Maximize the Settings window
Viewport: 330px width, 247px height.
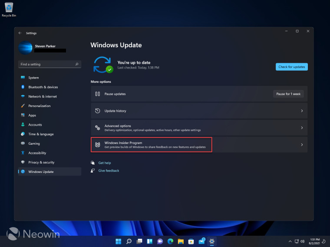tap(297, 31)
